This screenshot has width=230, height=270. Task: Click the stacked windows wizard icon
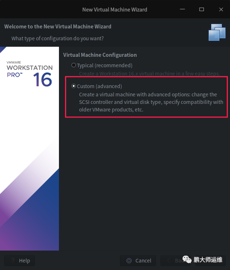tap(217, 32)
